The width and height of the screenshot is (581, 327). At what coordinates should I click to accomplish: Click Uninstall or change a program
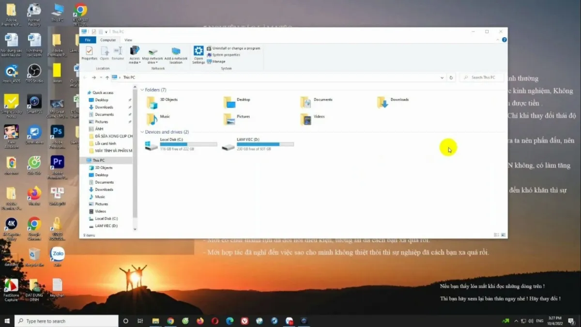pyautogui.click(x=236, y=48)
